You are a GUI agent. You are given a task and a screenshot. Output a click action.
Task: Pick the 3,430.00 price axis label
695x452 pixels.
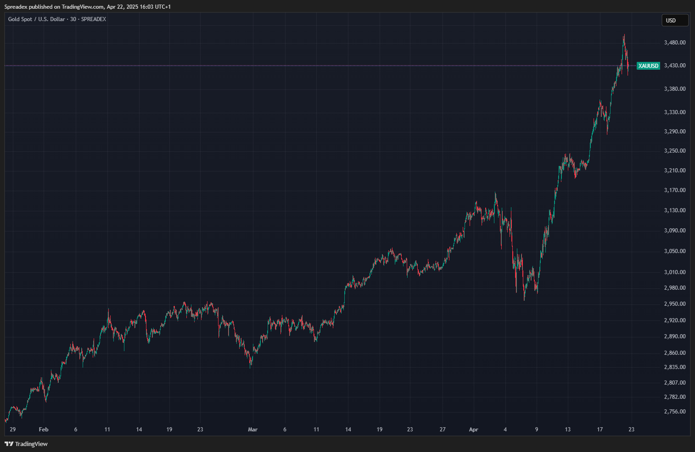coord(675,66)
